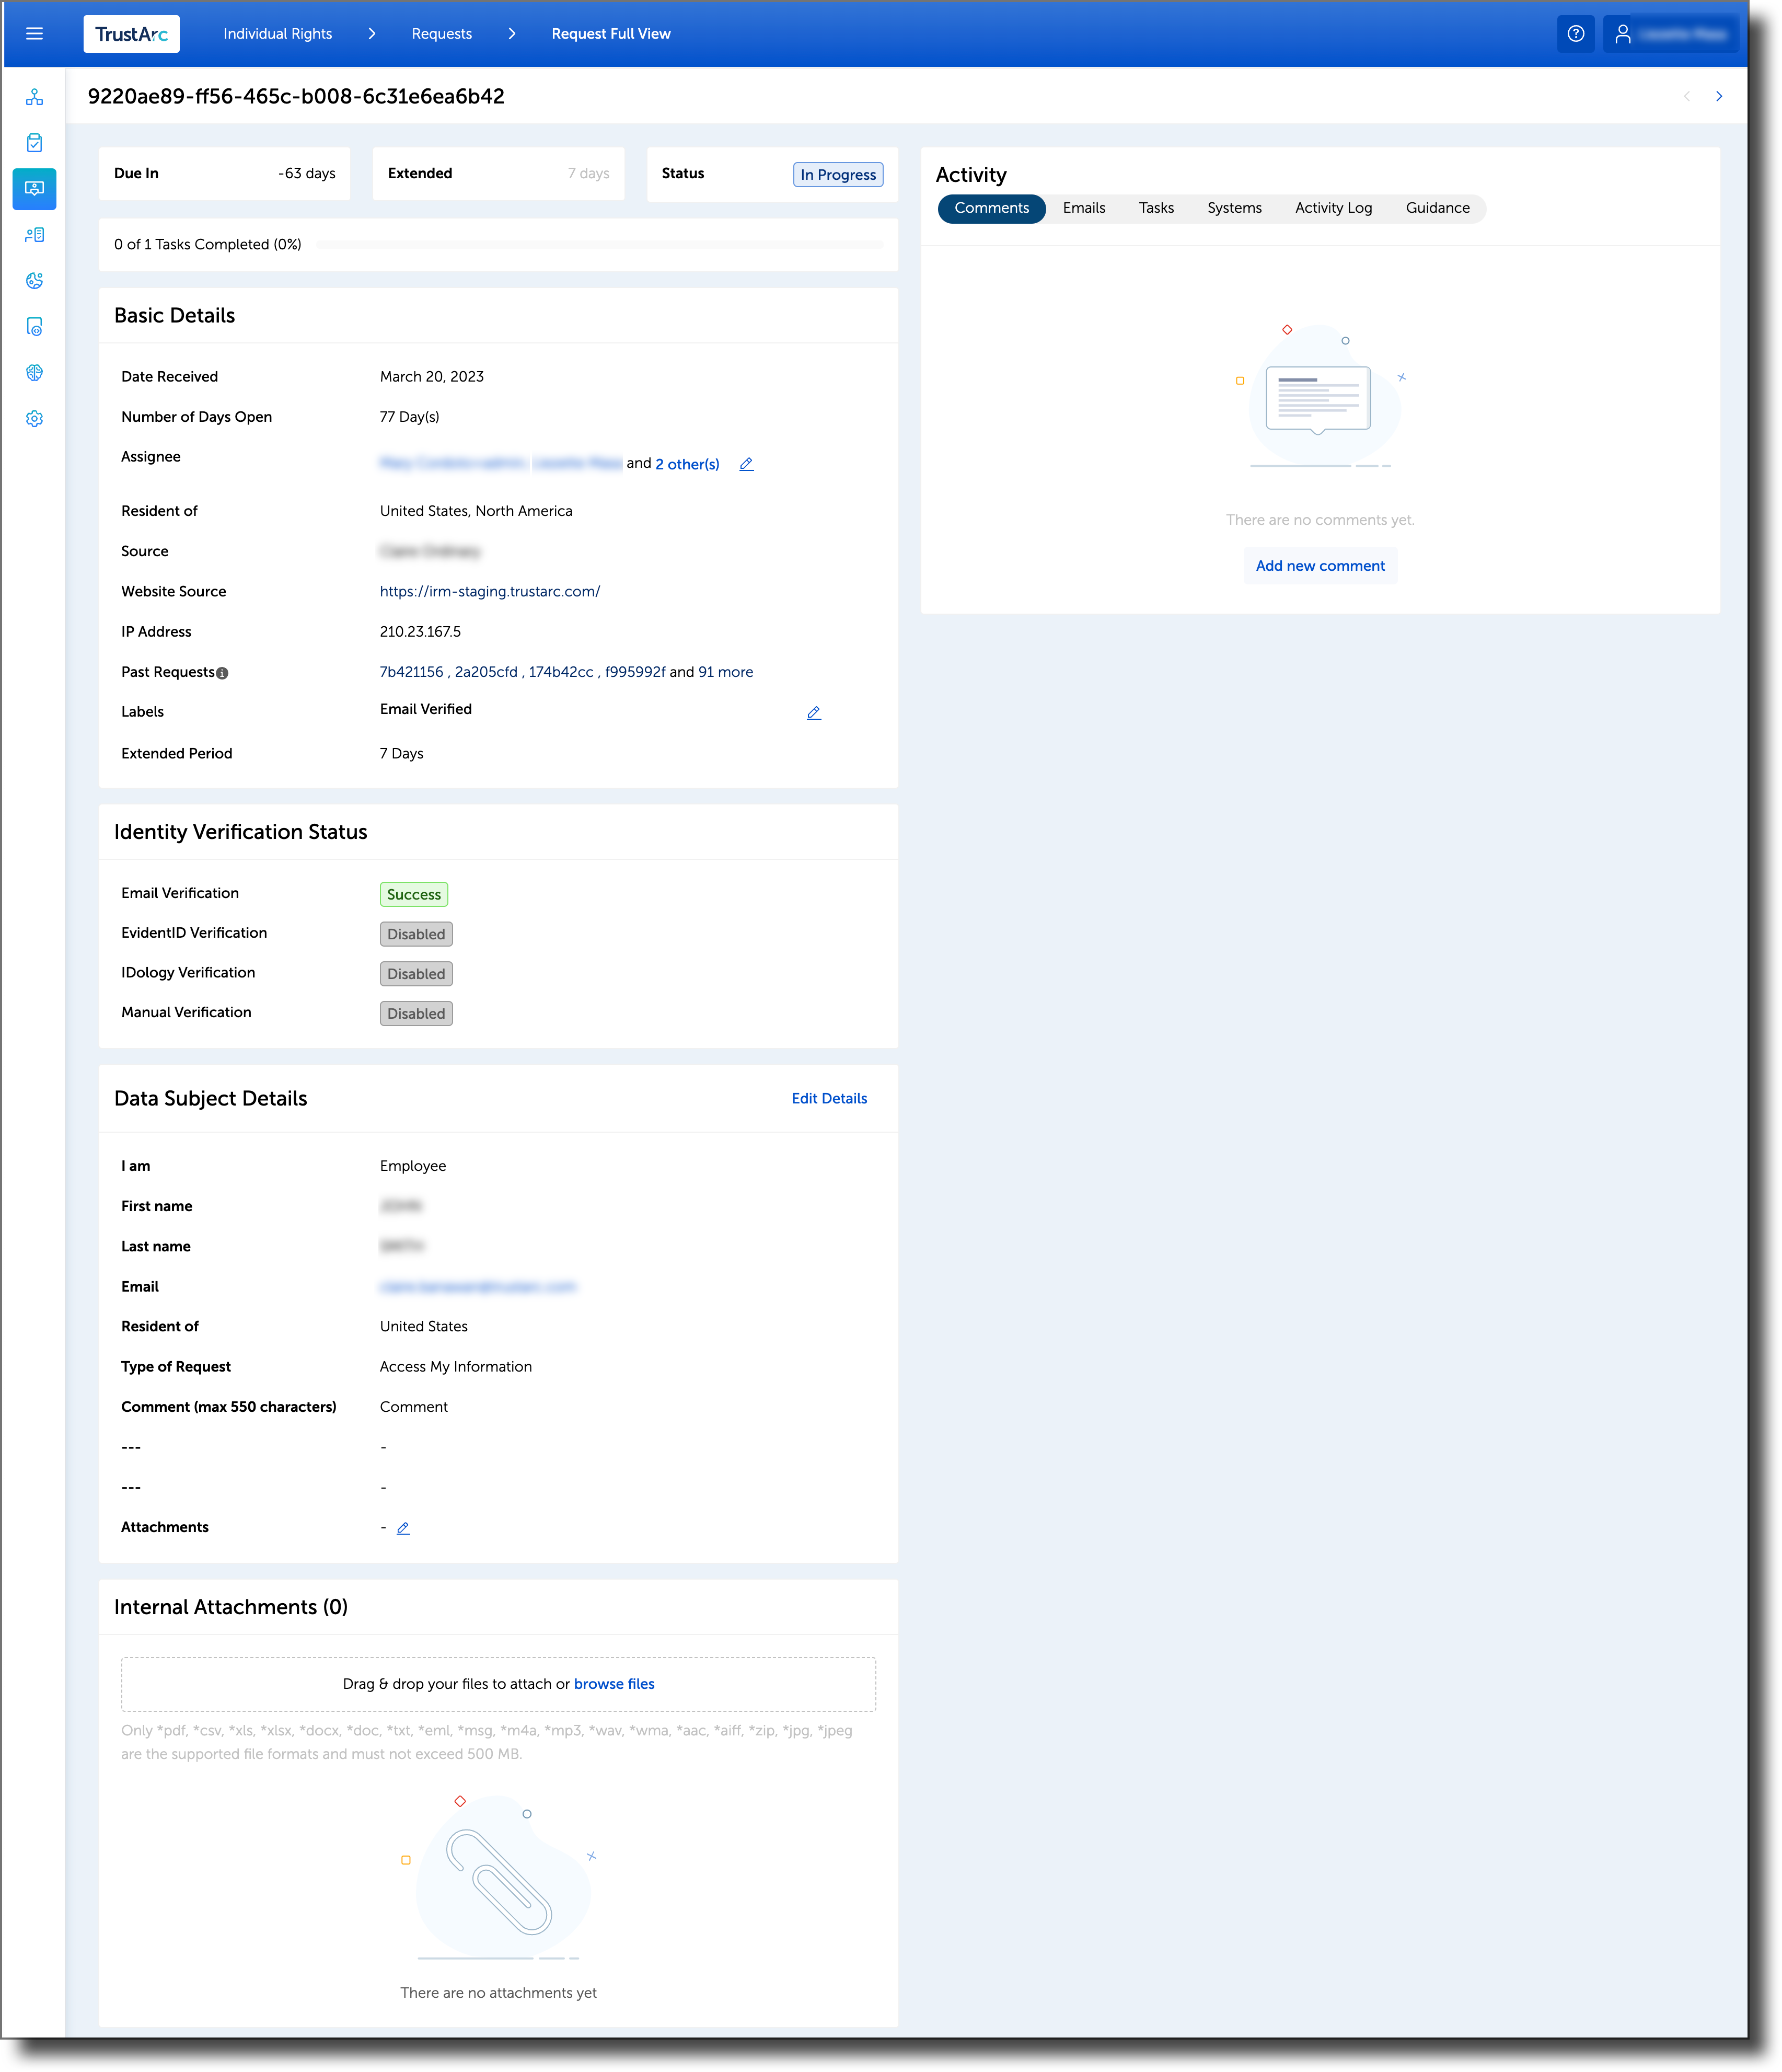Screen dimensions: 1782x2072
Task: Expand the '2 other(s)' assignee list
Action: (x=687, y=463)
